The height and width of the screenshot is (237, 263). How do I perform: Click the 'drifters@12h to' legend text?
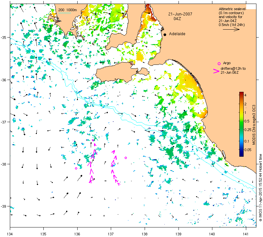[x=233, y=68]
